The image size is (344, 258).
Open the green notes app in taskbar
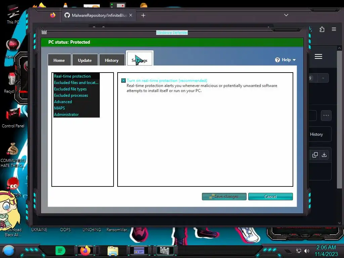point(60,251)
